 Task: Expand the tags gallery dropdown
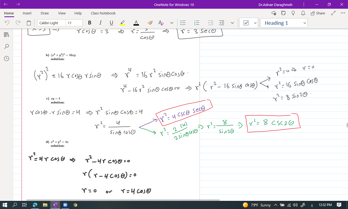(255, 23)
